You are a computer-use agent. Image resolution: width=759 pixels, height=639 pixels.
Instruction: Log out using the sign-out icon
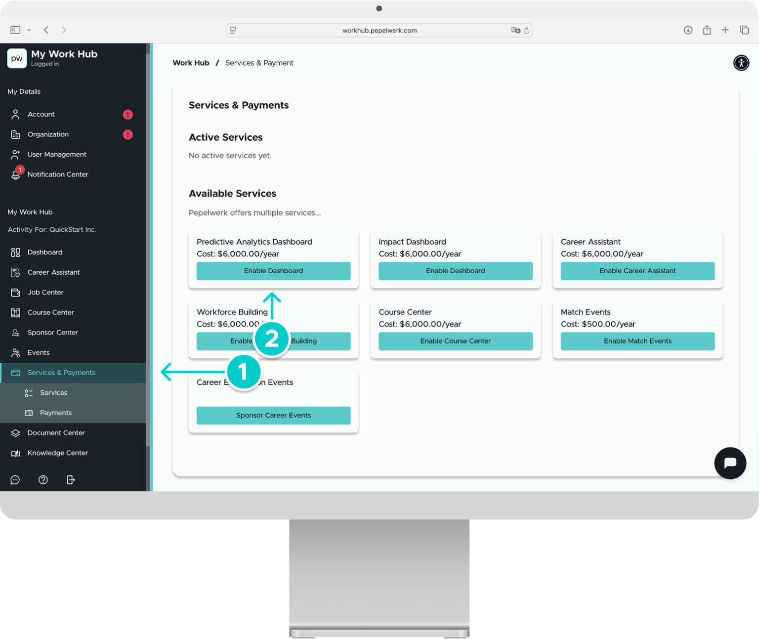(70, 480)
